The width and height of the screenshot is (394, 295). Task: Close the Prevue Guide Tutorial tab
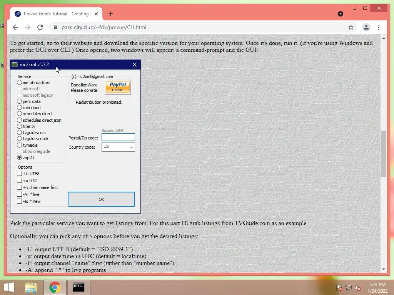pyautogui.click(x=96, y=14)
